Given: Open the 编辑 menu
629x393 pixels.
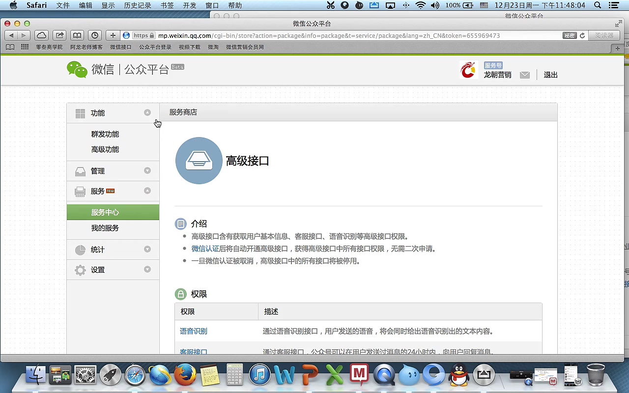Looking at the screenshot, I should (x=86, y=5).
